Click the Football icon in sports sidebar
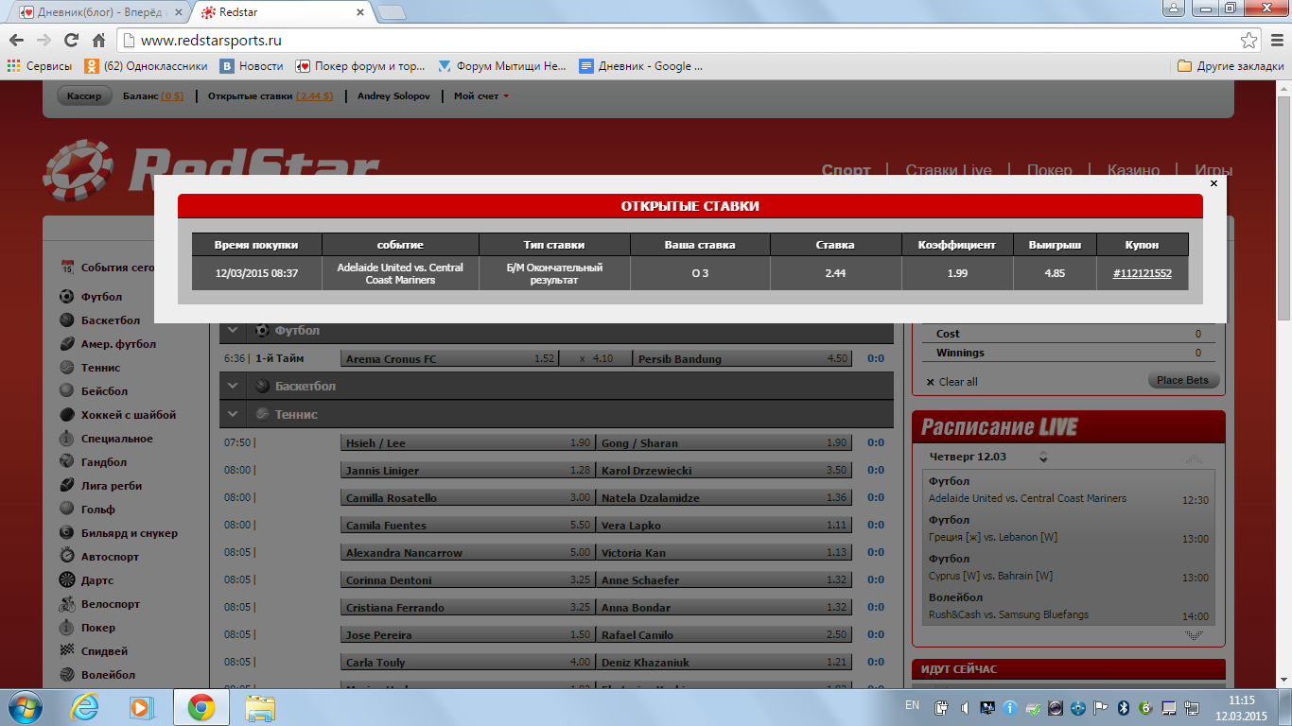Image resolution: width=1292 pixels, height=726 pixels. [x=66, y=297]
